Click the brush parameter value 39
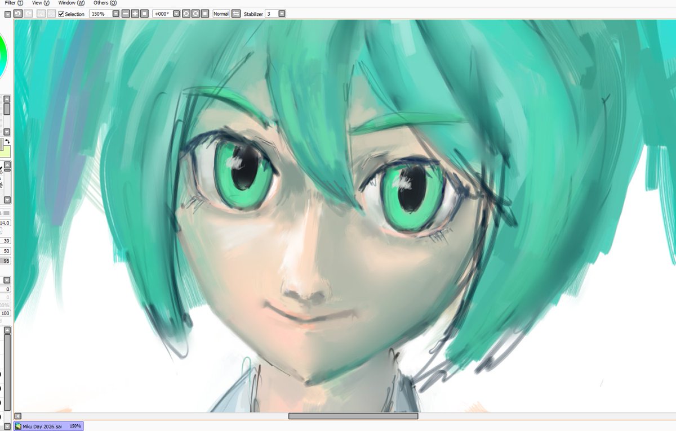 (6, 241)
